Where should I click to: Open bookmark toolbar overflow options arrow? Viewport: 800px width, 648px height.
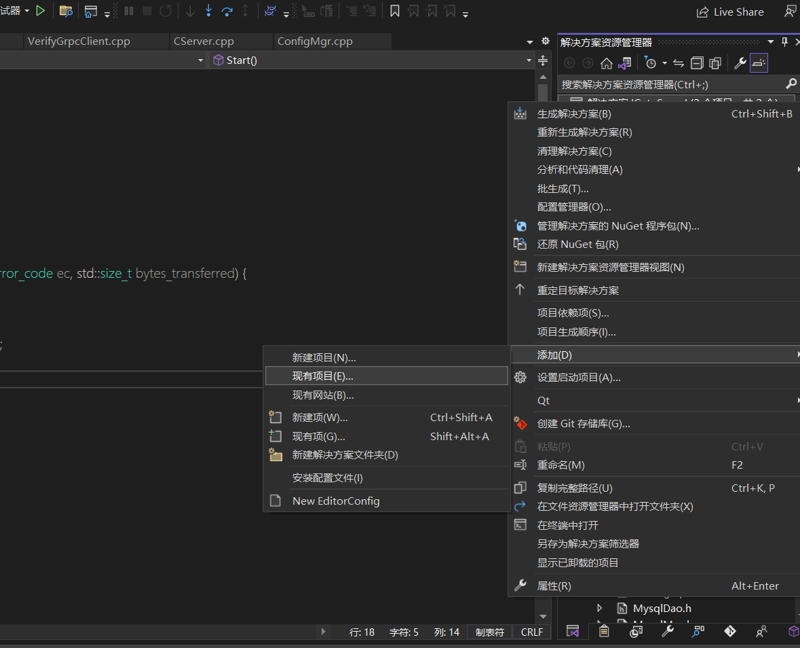pyautogui.click(x=465, y=15)
